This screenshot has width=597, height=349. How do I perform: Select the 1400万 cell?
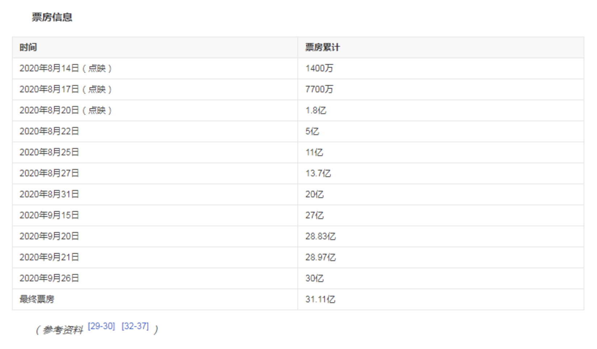click(x=441, y=68)
